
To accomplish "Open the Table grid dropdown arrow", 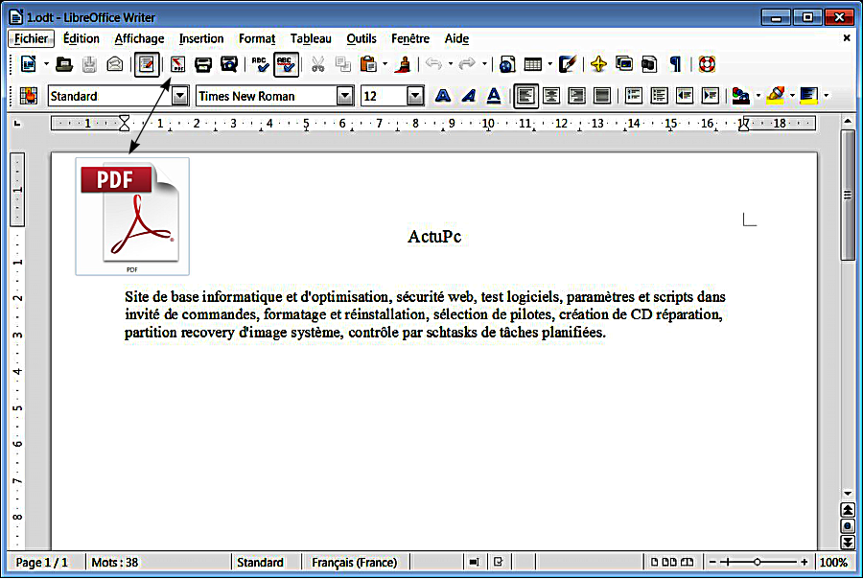I will (x=549, y=64).
